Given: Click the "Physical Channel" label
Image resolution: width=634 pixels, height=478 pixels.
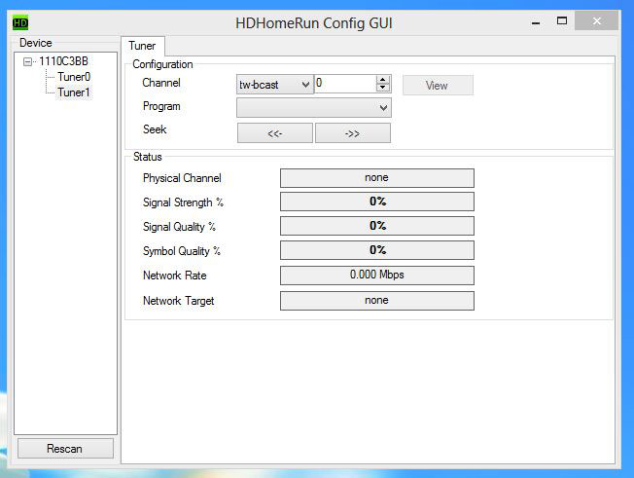Looking at the screenshot, I should click(x=182, y=178).
